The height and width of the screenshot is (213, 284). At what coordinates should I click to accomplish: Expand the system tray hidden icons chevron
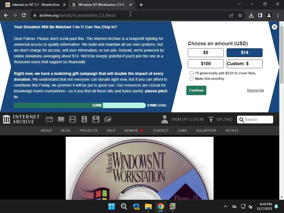point(225,206)
